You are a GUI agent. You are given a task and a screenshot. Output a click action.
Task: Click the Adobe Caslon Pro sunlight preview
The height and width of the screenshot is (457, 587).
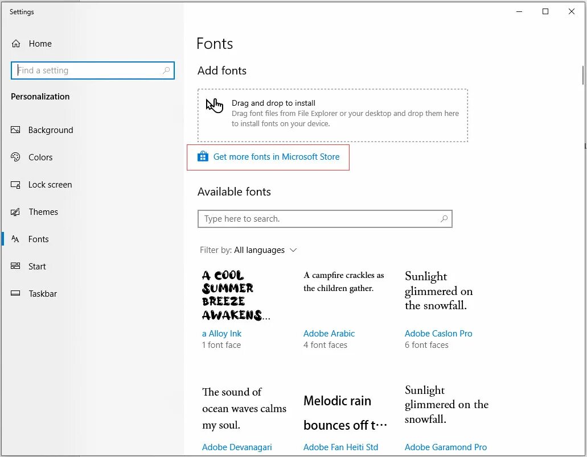point(439,290)
